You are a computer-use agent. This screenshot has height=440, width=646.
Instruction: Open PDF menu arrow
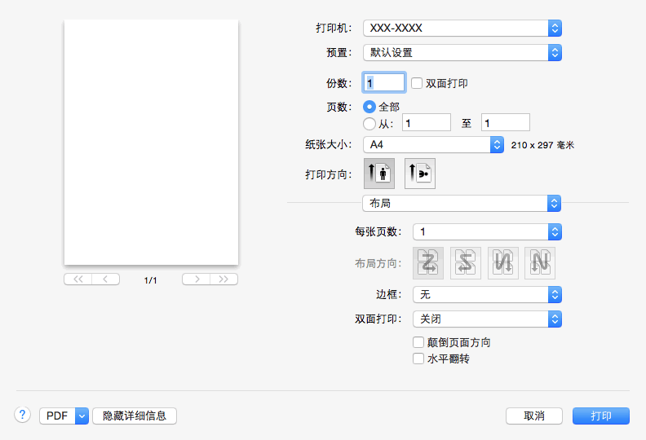pyautogui.click(x=82, y=416)
